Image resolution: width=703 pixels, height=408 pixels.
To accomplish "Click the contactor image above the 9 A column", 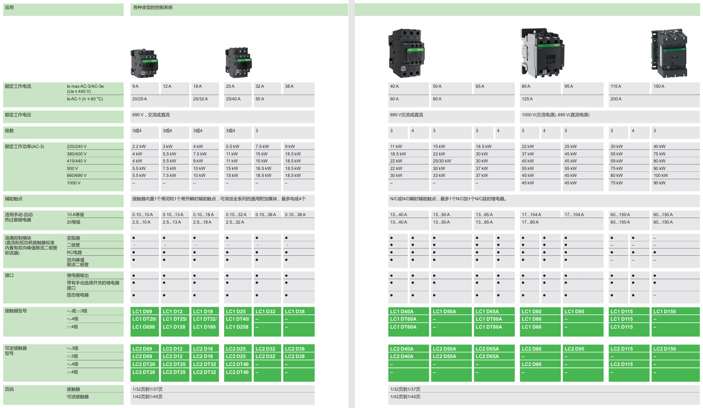I will point(144,63).
